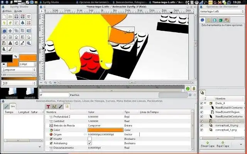Click the Open file folder icon
Viewport: 247px width, 154px height.
point(10,17)
